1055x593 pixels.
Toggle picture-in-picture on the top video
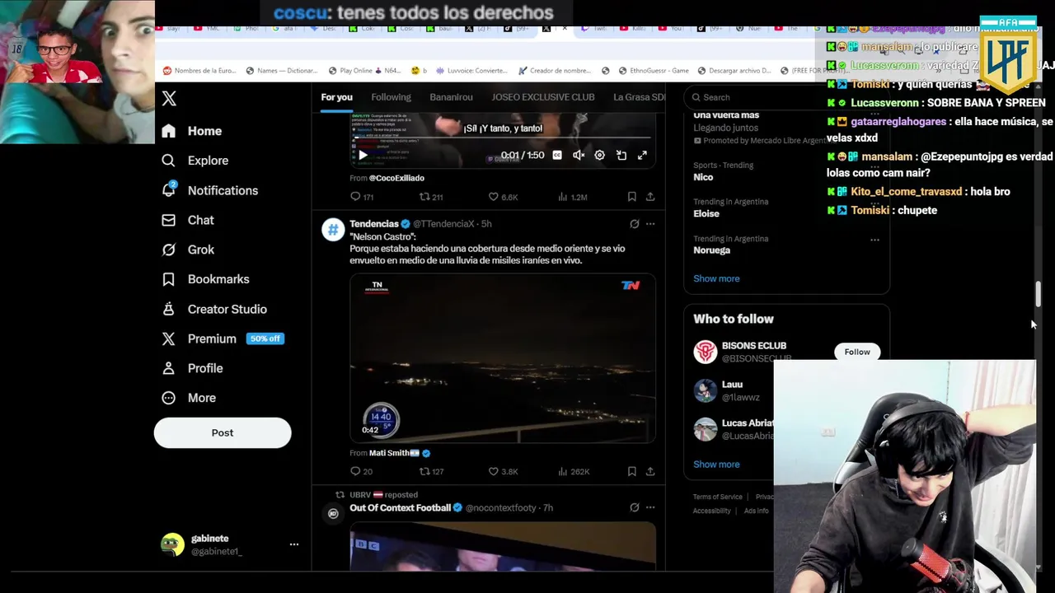click(x=621, y=155)
